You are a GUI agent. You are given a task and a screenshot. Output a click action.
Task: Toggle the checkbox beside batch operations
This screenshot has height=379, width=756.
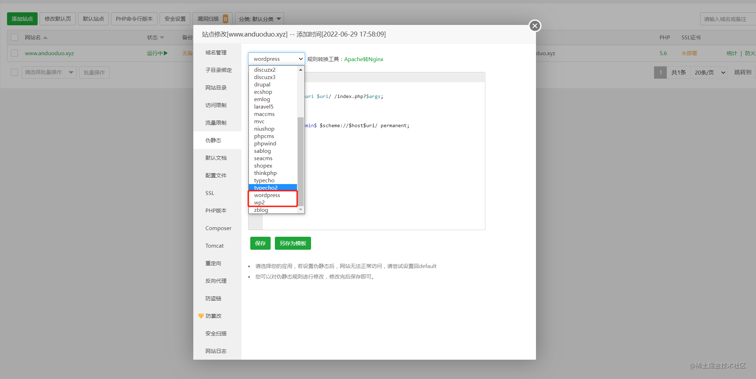pyautogui.click(x=14, y=72)
